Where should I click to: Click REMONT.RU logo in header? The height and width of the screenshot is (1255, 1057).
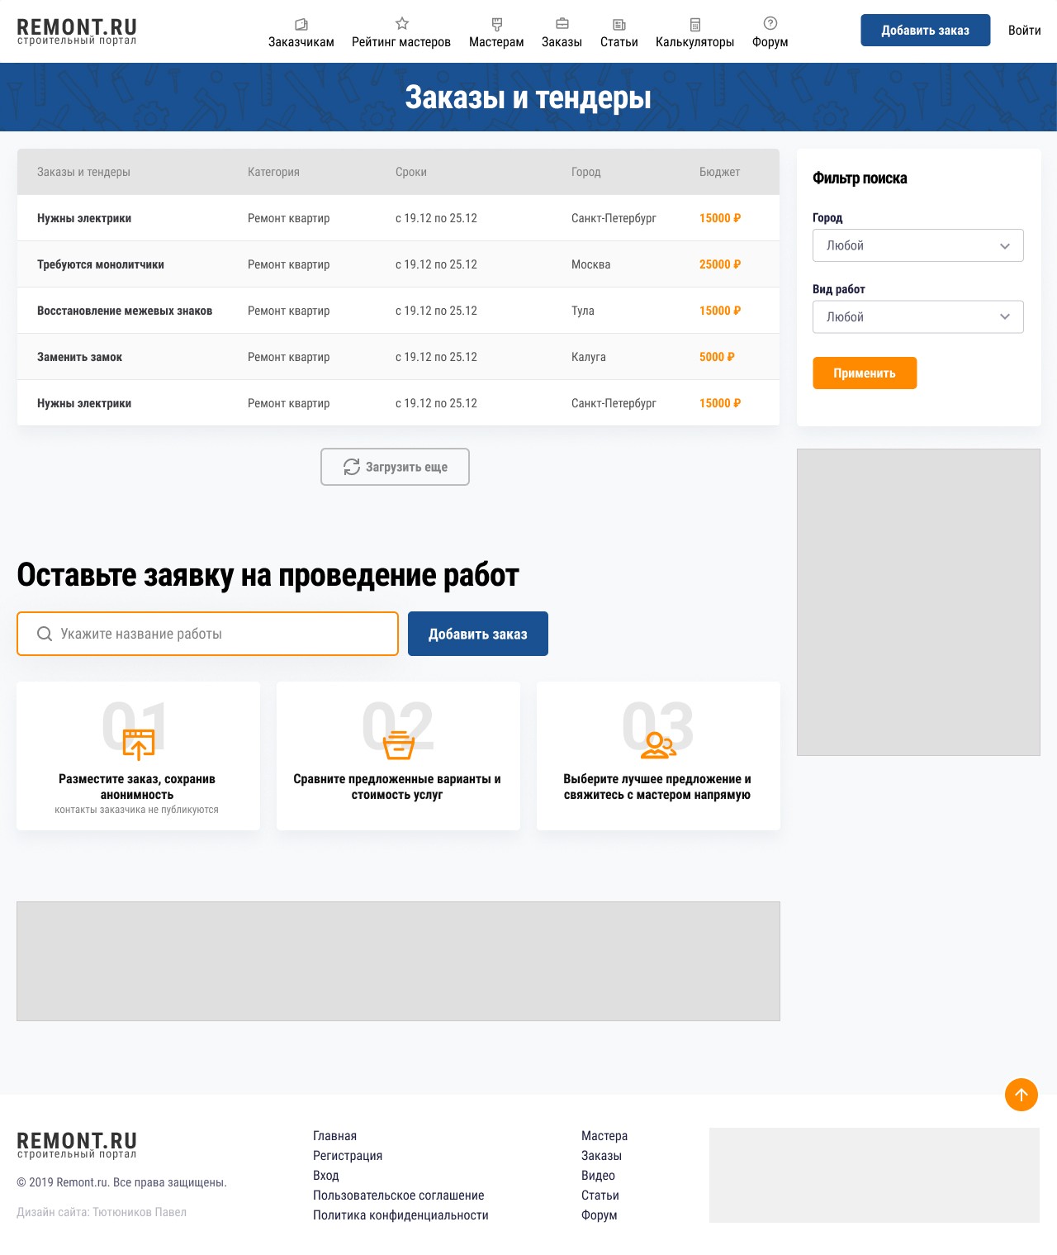tap(77, 31)
